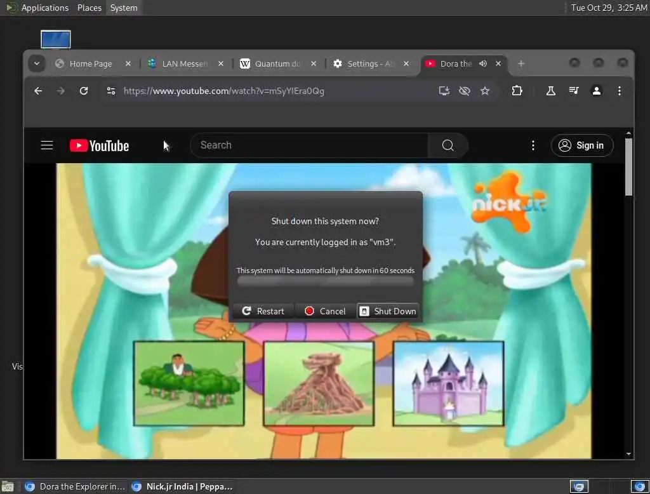Click the Restart button in shutdown dialog

point(263,311)
